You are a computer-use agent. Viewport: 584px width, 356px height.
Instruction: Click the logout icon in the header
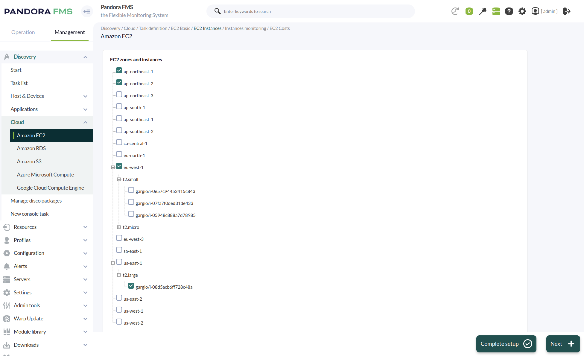point(567,11)
